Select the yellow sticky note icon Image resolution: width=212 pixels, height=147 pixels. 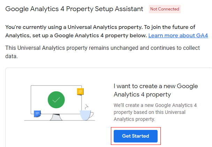[80, 92]
